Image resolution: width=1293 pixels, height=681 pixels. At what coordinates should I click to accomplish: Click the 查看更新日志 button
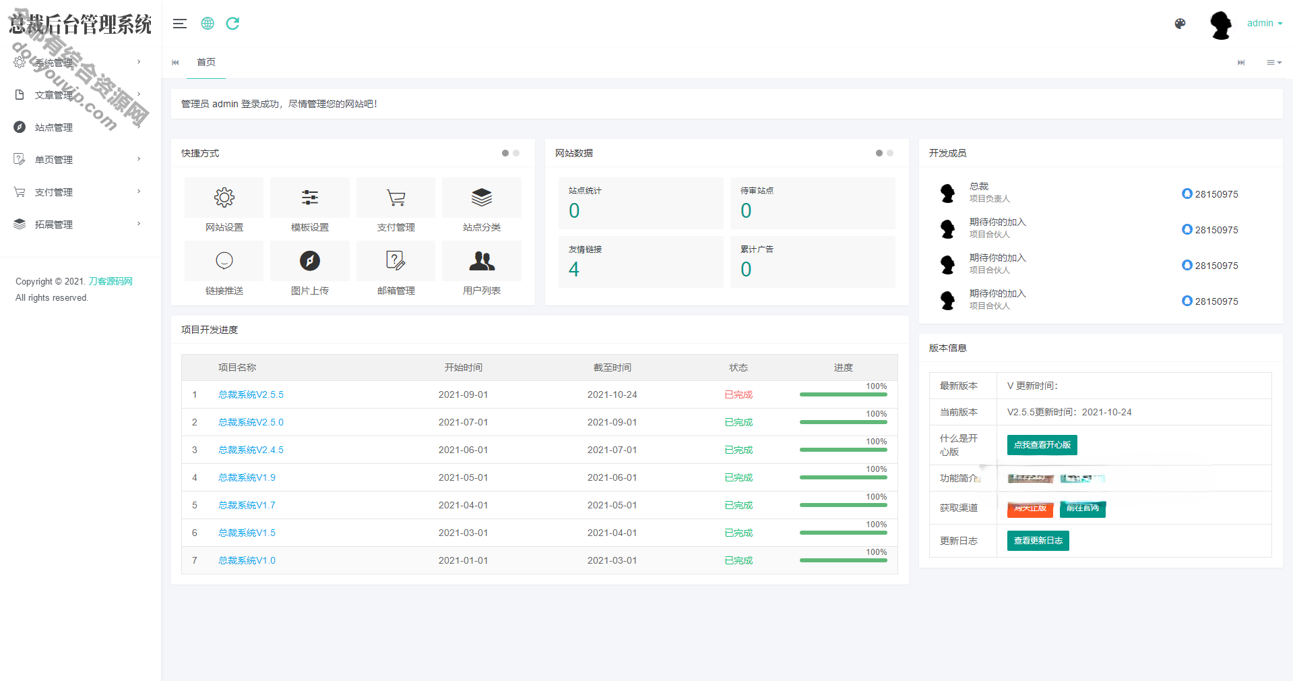[x=1038, y=541]
